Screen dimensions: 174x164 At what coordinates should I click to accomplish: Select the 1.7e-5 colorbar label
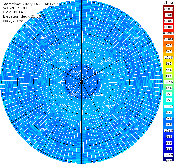(169, 58)
